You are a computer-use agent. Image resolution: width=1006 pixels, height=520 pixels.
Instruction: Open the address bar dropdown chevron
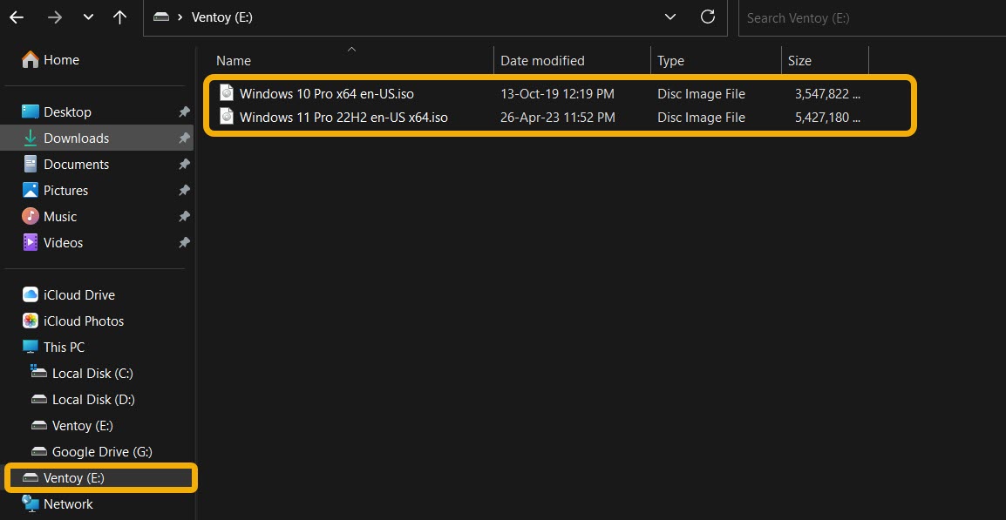670,17
